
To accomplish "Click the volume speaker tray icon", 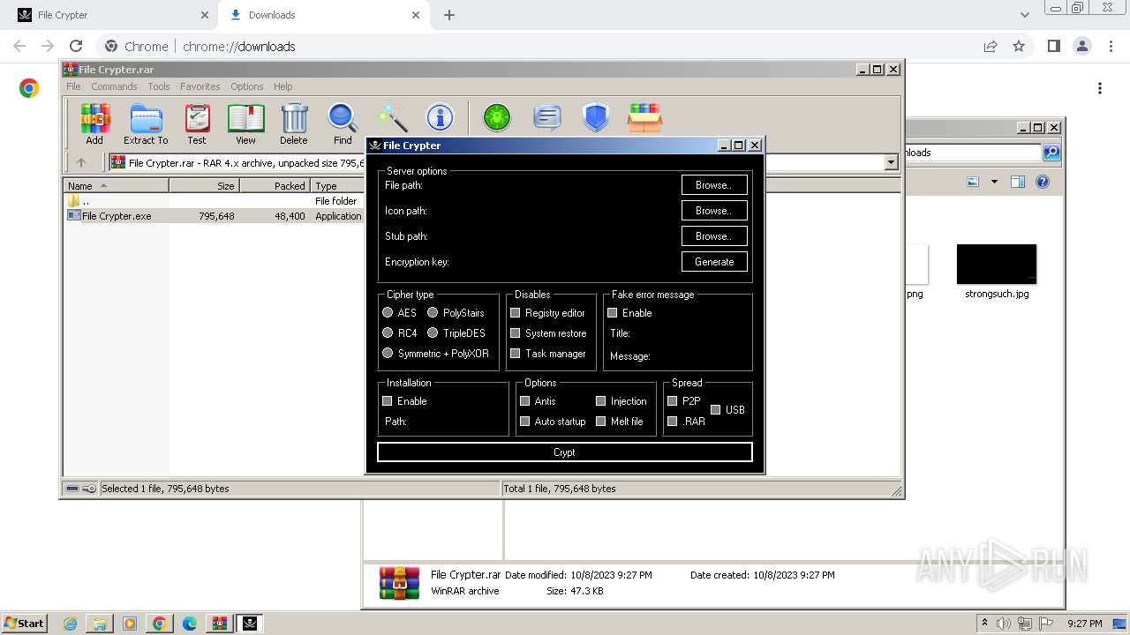I will 1004,624.
